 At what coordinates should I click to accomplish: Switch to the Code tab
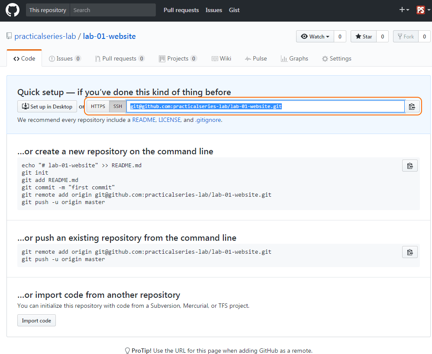click(24, 59)
